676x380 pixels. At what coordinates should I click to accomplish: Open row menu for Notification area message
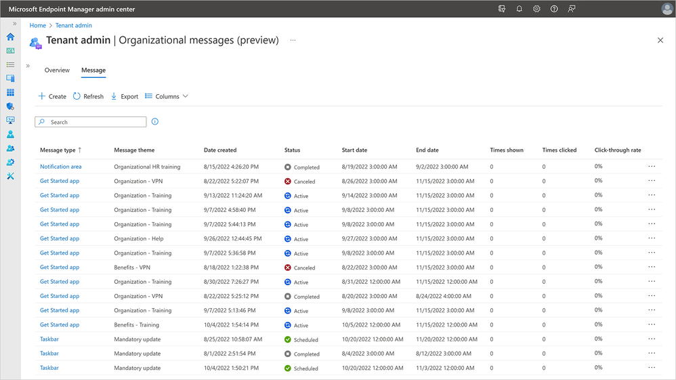(652, 167)
